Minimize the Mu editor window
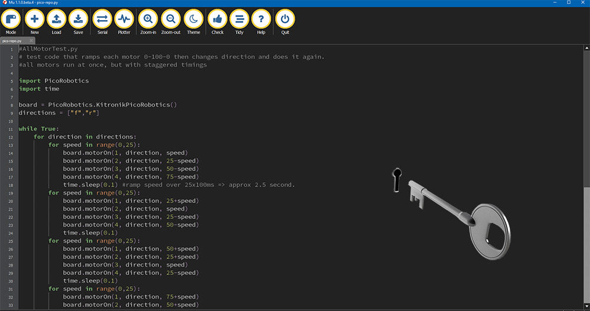This screenshot has height=311, width=590. tap(552, 3)
